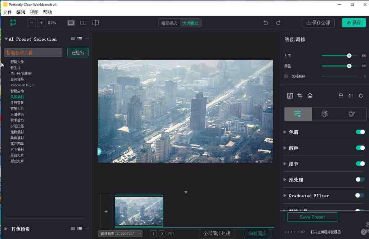Screen dimensions: 369x239
Task: Open the 视图 menu
Action: point(34,12)
